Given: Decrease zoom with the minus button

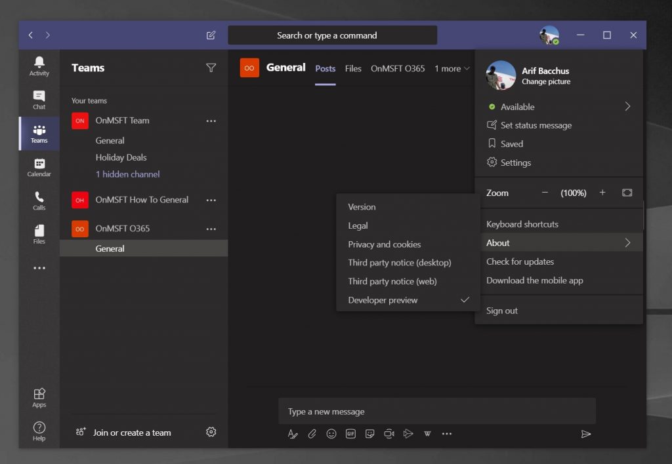Looking at the screenshot, I should [545, 193].
